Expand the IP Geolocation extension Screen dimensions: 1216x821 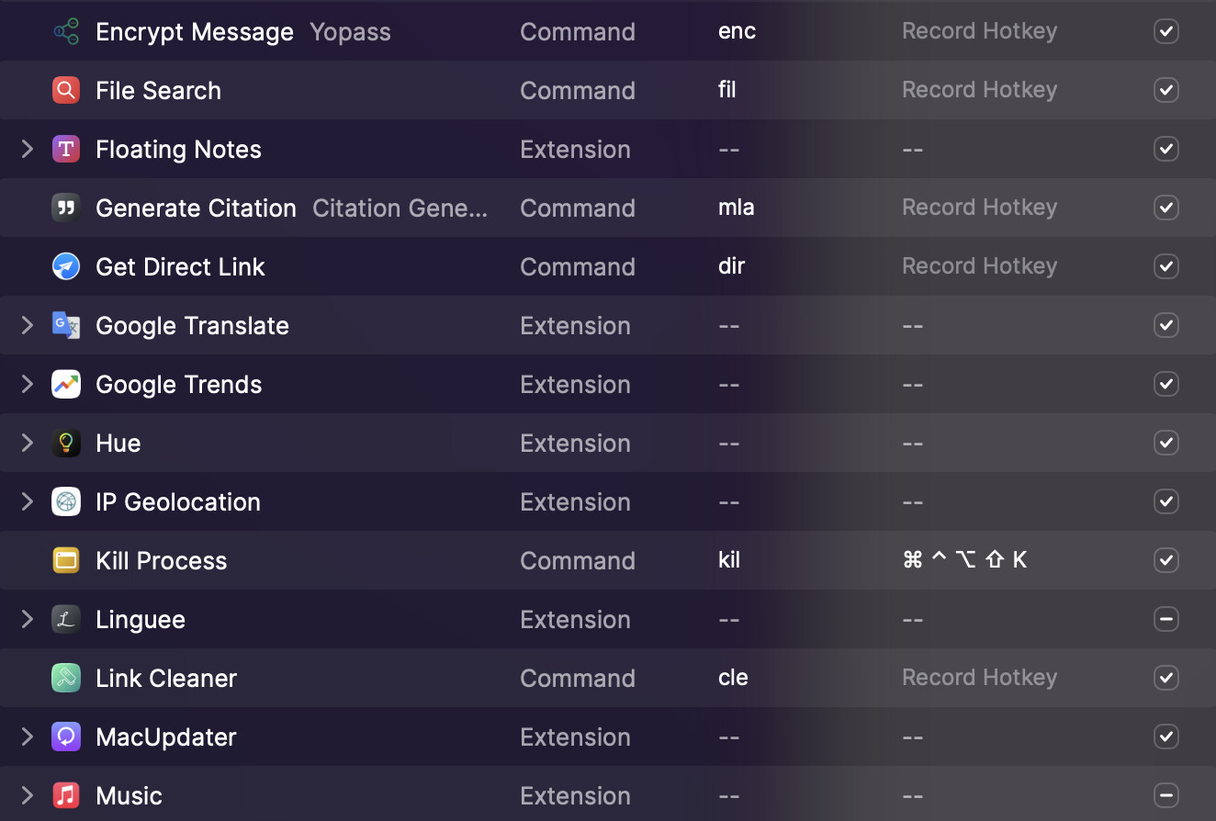point(27,501)
